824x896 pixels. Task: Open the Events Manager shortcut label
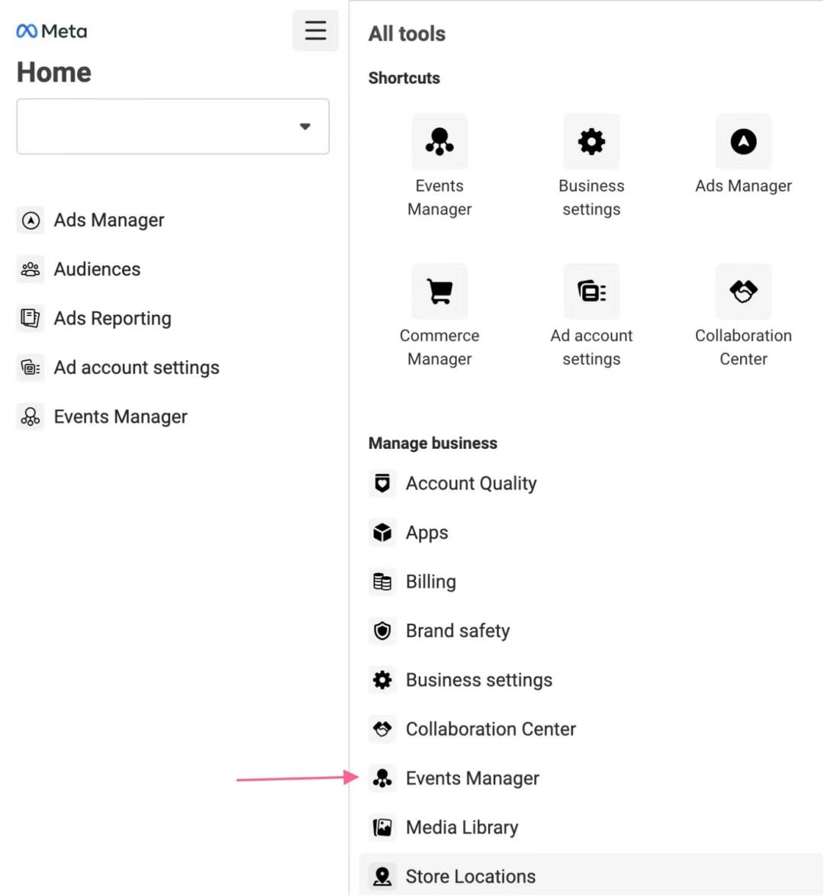439,198
